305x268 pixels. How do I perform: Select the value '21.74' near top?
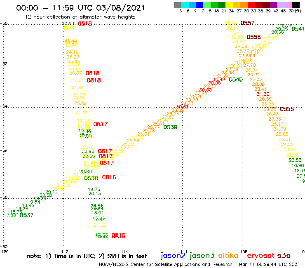pos(230,23)
